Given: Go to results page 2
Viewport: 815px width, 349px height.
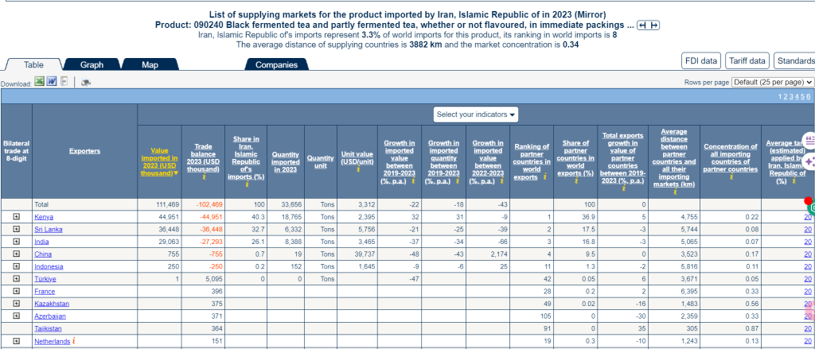Looking at the screenshot, I should point(786,97).
